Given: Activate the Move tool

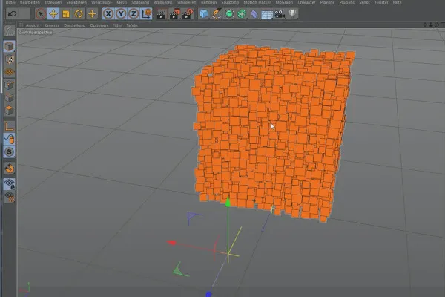Looking at the screenshot, I should pyautogui.click(x=53, y=13).
